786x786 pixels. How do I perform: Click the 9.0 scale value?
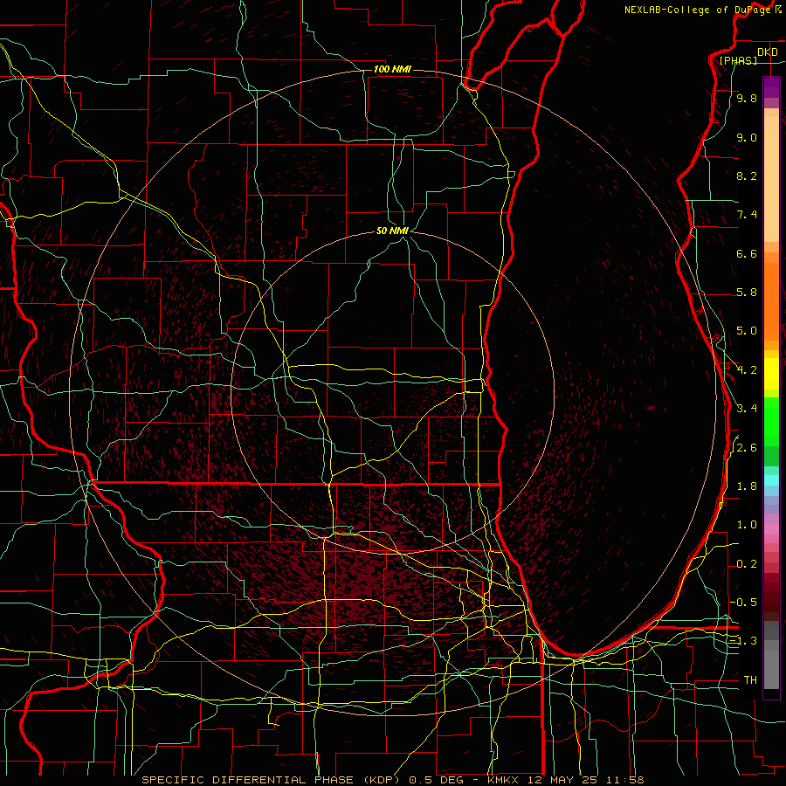(747, 137)
